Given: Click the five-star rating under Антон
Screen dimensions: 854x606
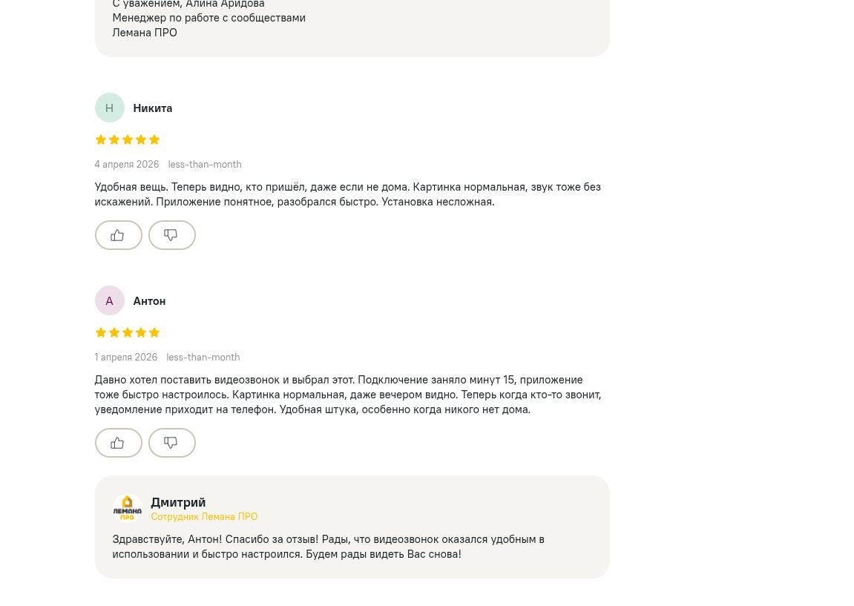Looking at the screenshot, I should pyautogui.click(x=128, y=333).
